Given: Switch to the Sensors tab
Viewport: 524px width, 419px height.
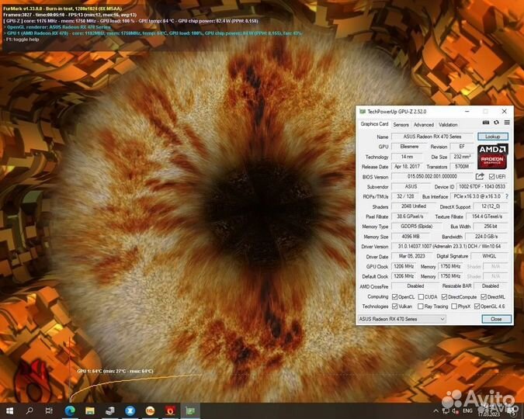Looking at the screenshot, I should coord(401,124).
